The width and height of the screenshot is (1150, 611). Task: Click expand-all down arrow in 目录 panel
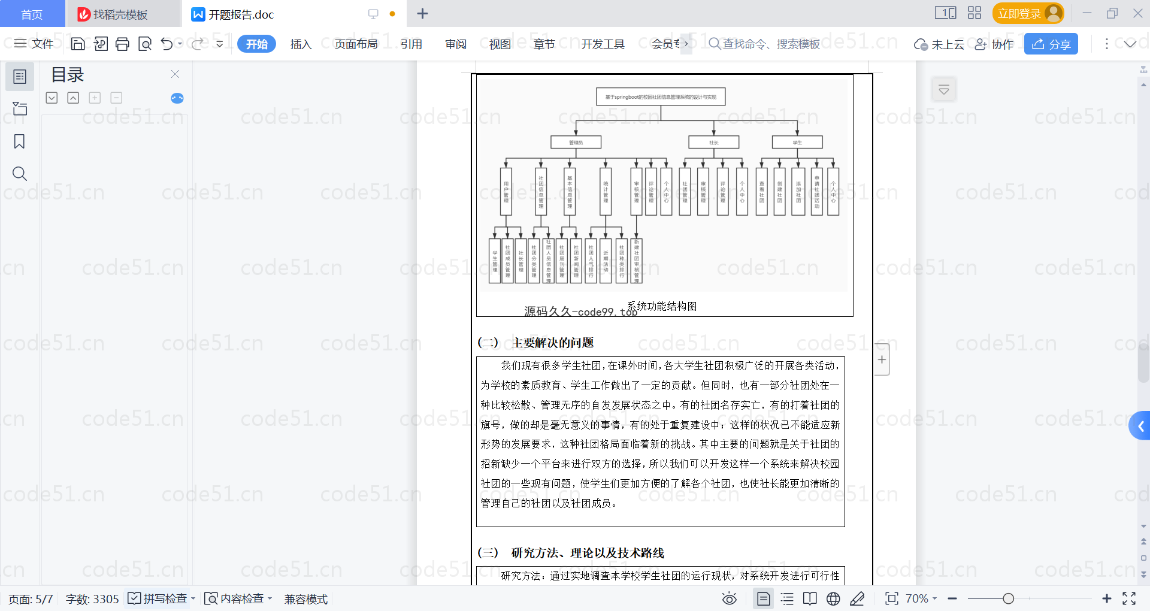tap(52, 98)
